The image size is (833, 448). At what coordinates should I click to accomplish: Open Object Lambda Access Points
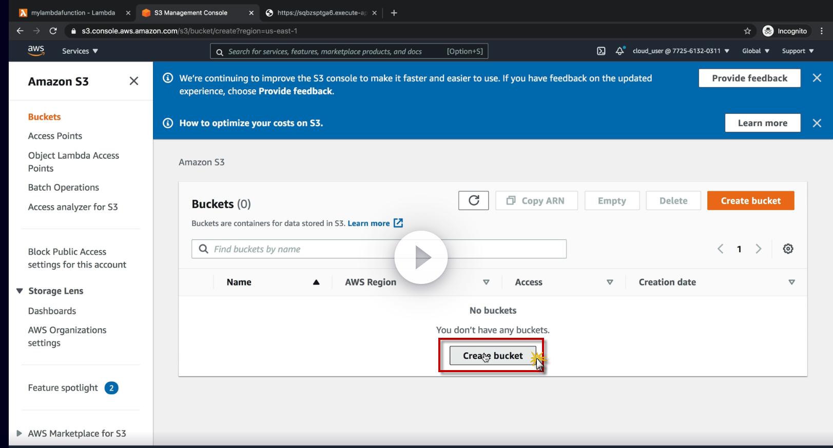point(73,162)
